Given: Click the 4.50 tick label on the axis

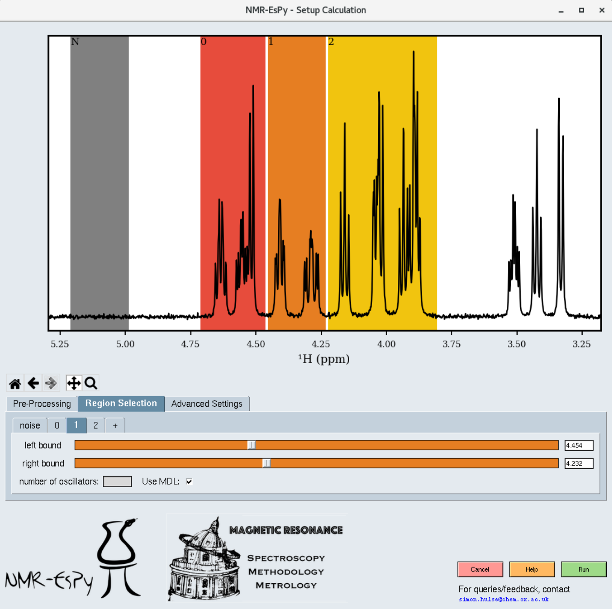Looking at the screenshot, I should 256,344.
